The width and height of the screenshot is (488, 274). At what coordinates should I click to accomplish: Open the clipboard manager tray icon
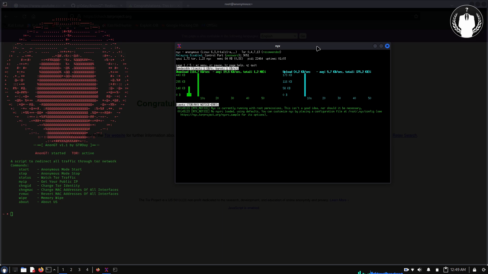[446, 270]
